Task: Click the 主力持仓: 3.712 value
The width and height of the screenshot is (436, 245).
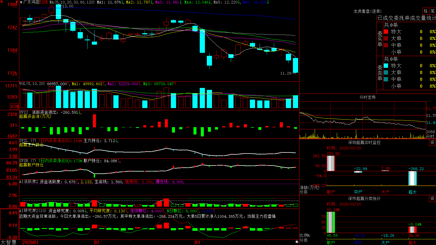Action: [99, 141]
